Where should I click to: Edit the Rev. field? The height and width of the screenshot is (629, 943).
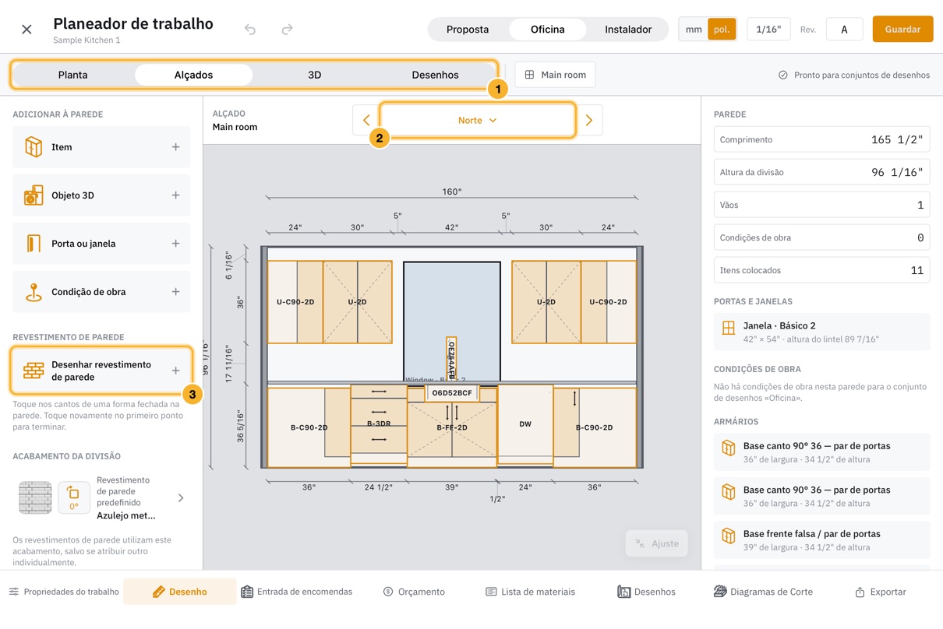[844, 30]
